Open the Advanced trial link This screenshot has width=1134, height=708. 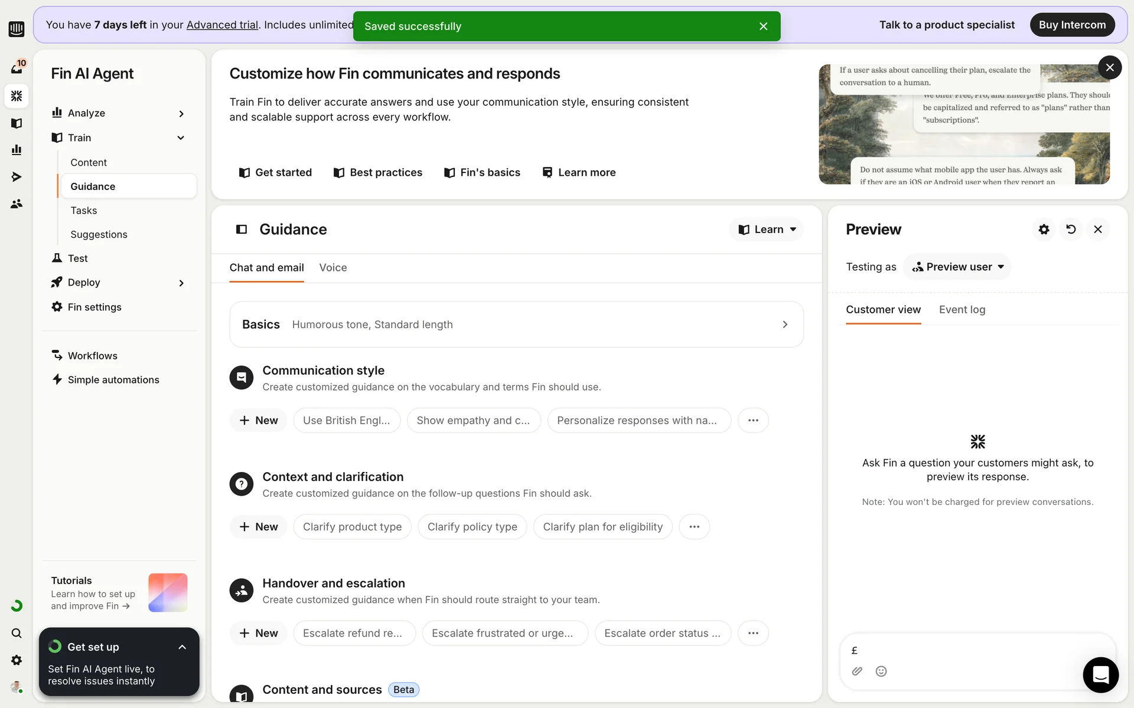222,25
